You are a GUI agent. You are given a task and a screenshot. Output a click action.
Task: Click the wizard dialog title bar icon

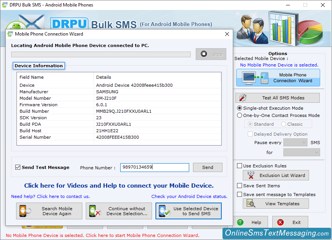pyautogui.click(x=10, y=34)
